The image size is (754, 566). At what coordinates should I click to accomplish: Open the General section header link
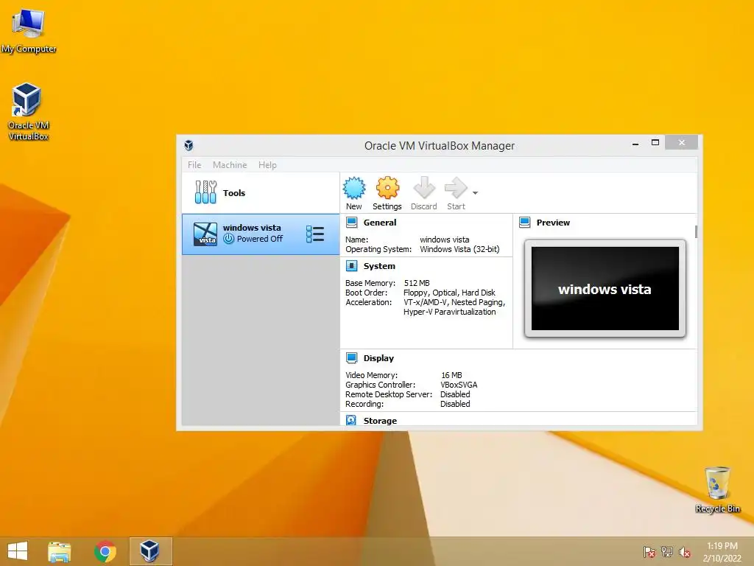click(x=380, y=223)
